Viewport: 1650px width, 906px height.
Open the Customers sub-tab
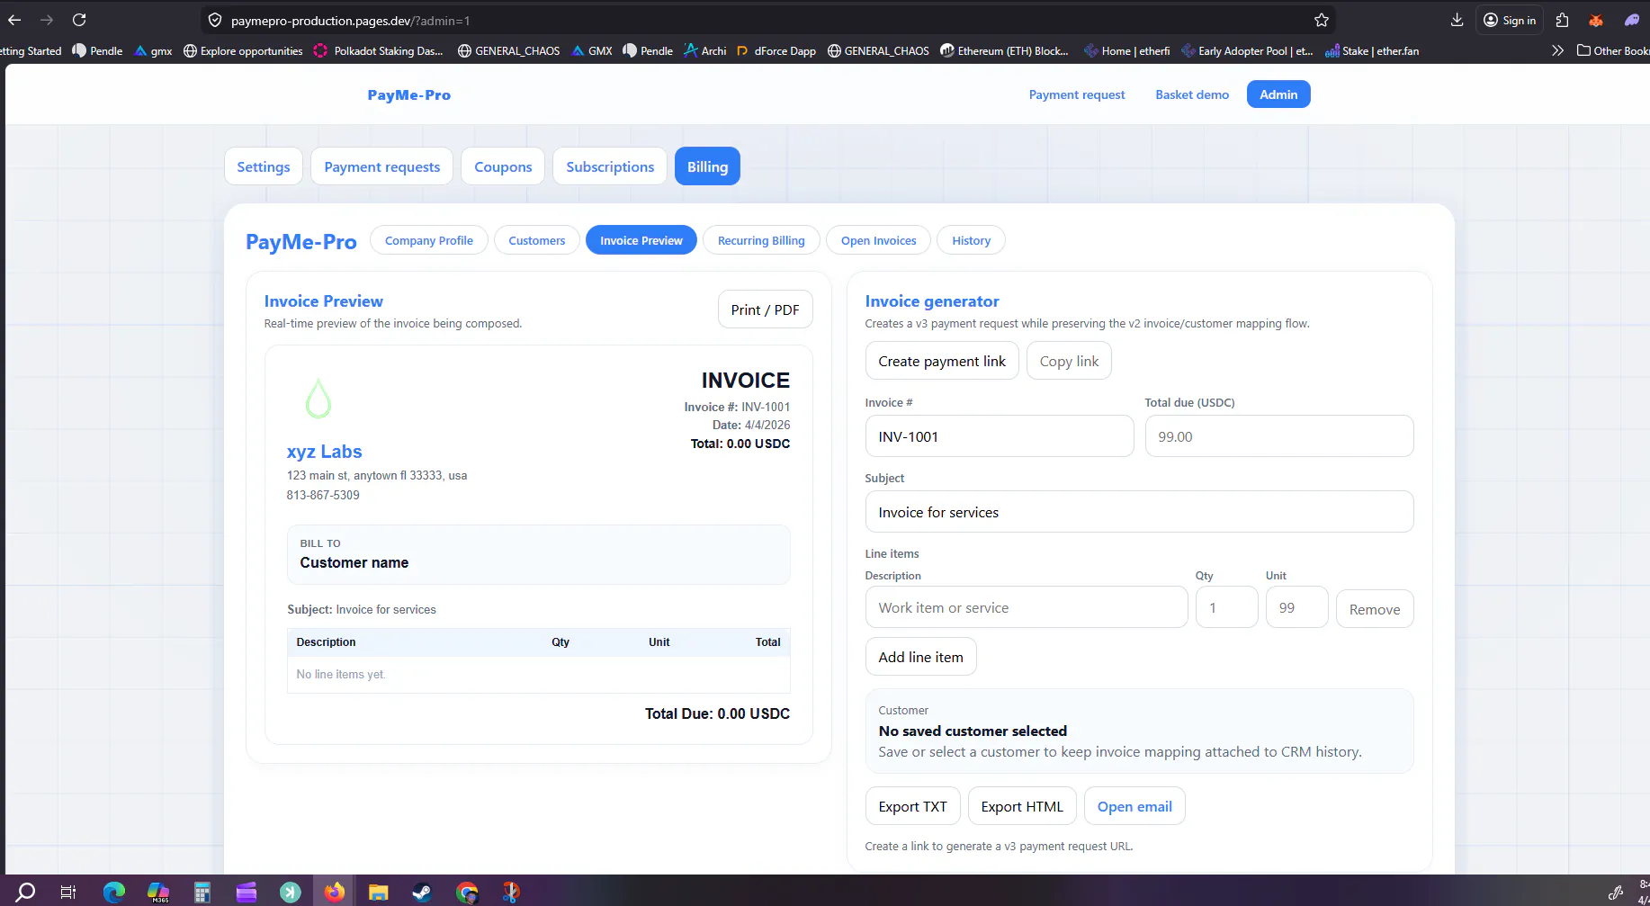pos(537,240)
